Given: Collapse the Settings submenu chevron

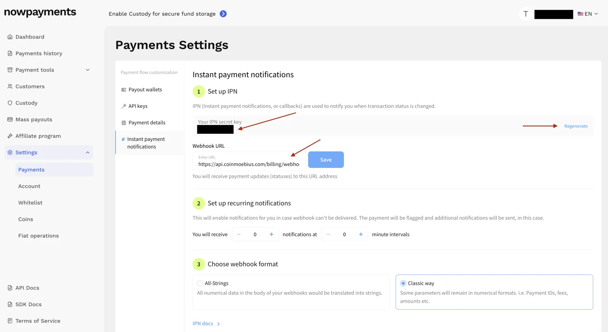Looking at the screenshot, I should (x=88, y=153).
